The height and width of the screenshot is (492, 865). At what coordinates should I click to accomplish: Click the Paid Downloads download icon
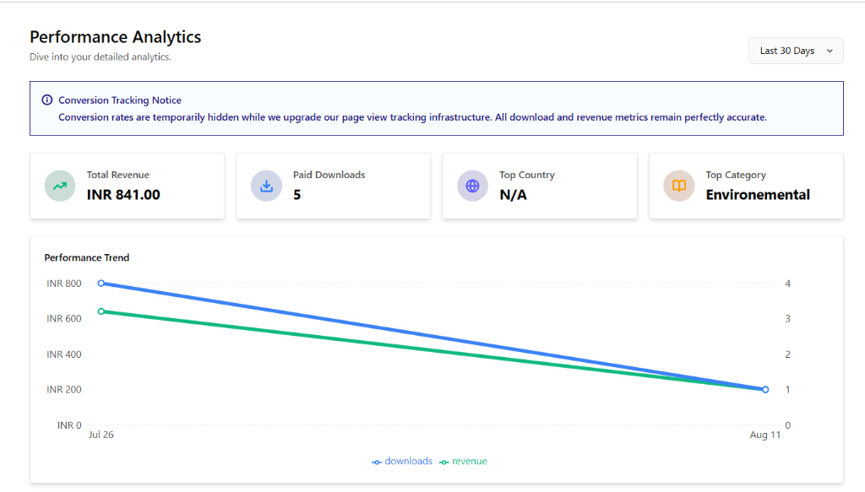click(x=266, y=186)
